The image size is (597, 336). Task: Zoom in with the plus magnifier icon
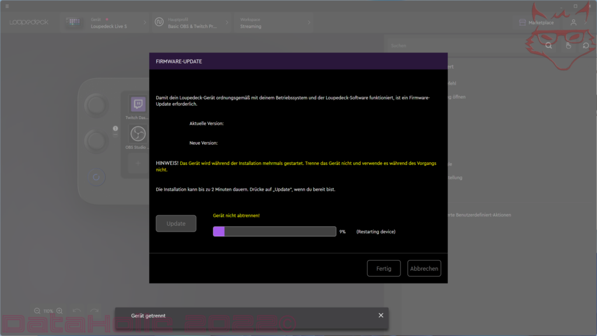click(59, 311)
